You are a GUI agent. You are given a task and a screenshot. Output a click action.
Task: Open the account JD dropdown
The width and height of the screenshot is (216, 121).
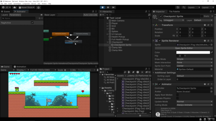point(6,7)
